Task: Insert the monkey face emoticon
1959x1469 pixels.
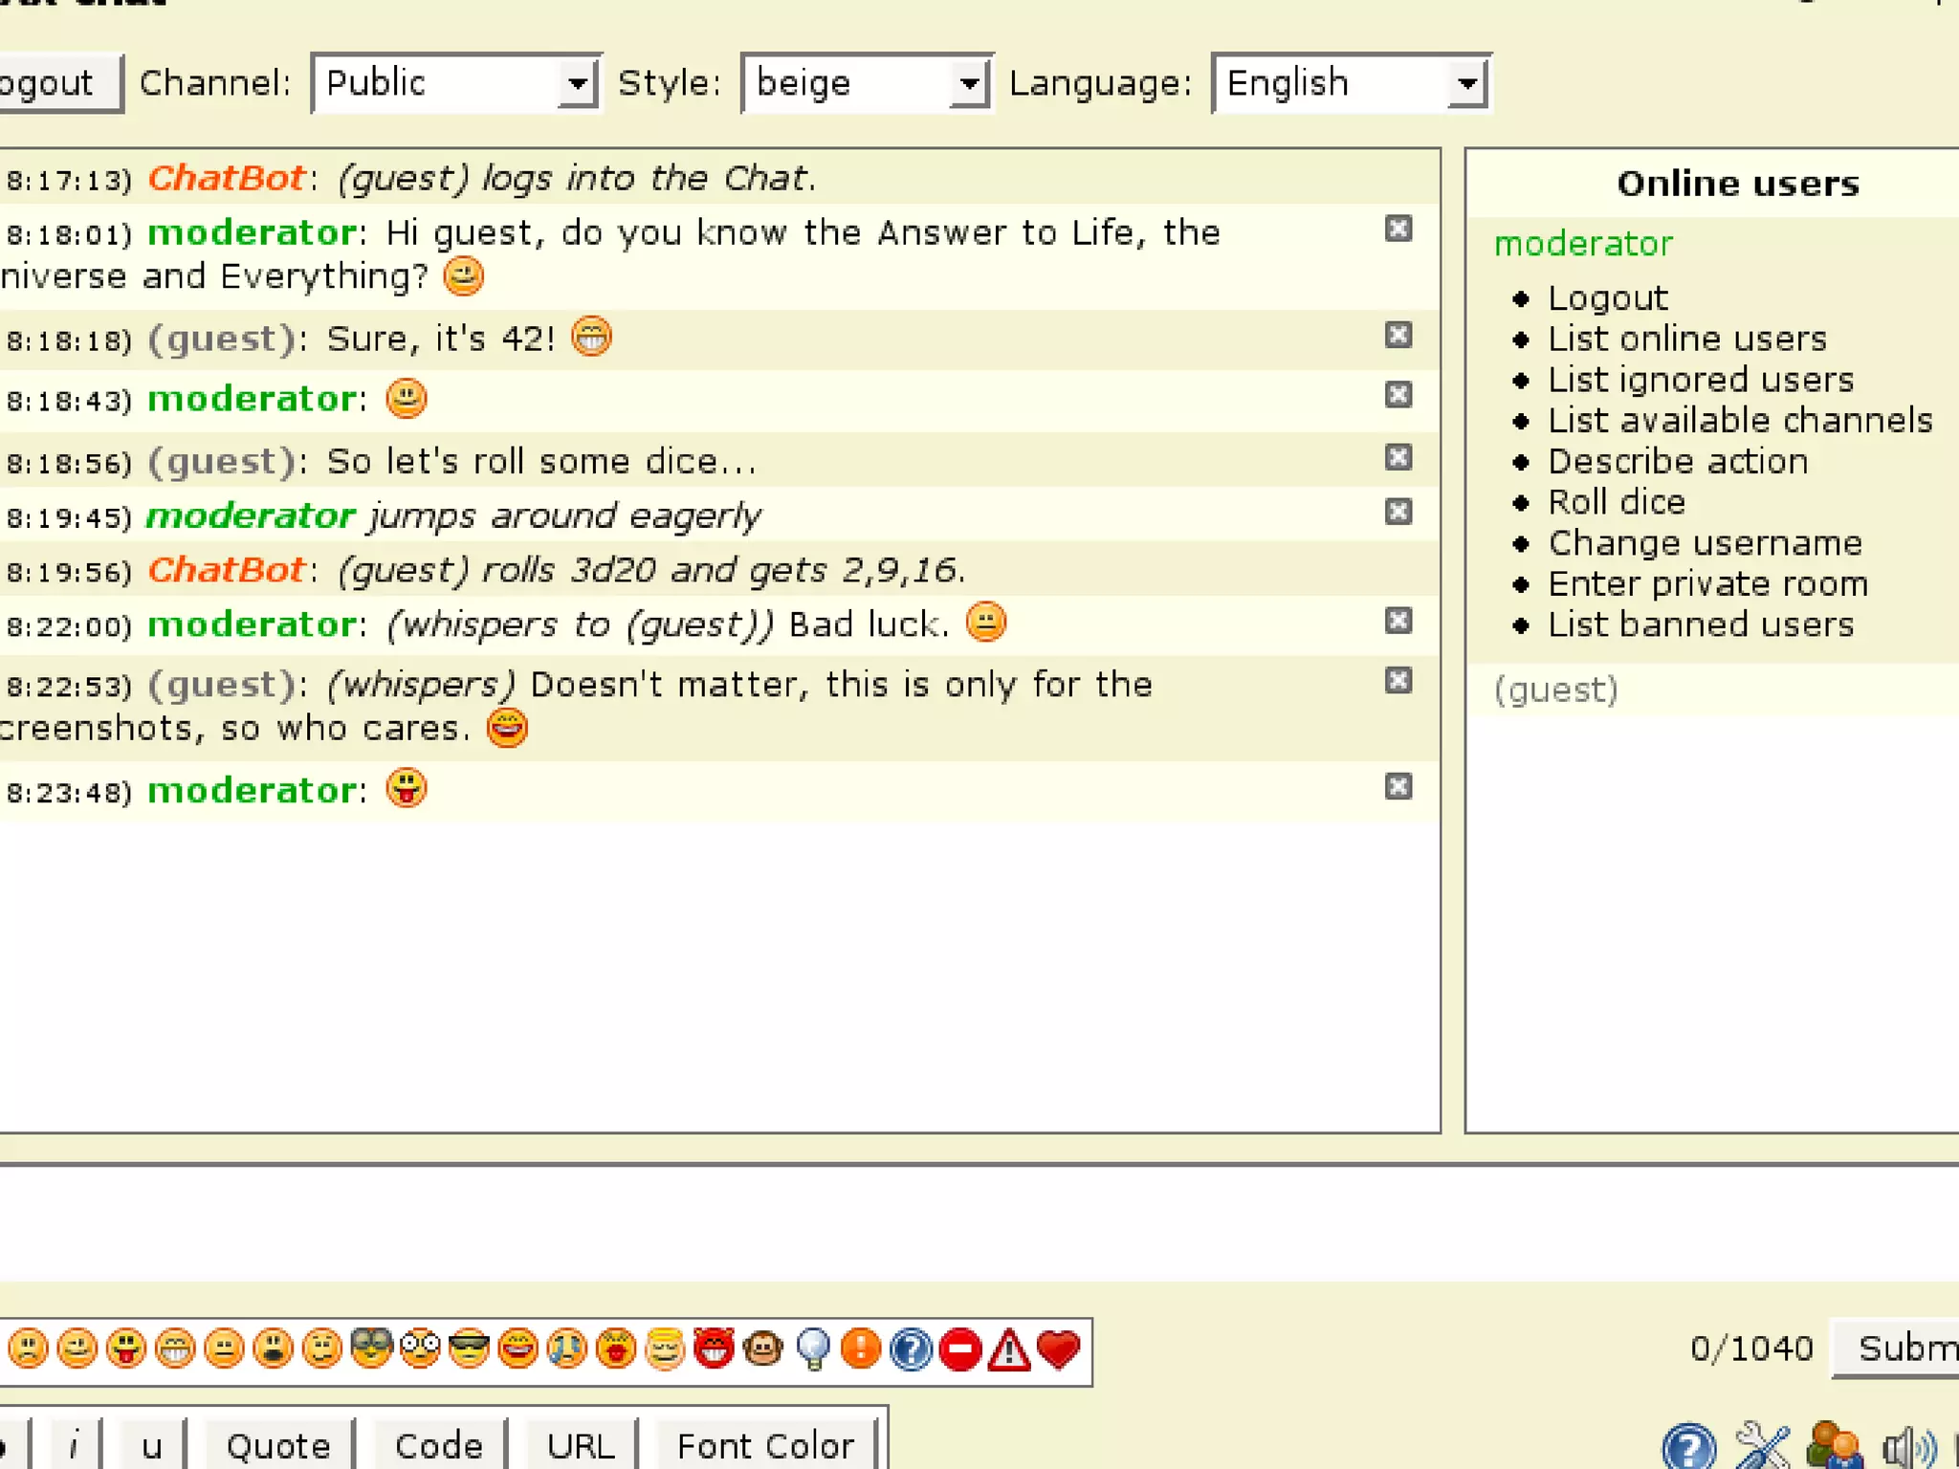Action: (x=762, y=1349)
